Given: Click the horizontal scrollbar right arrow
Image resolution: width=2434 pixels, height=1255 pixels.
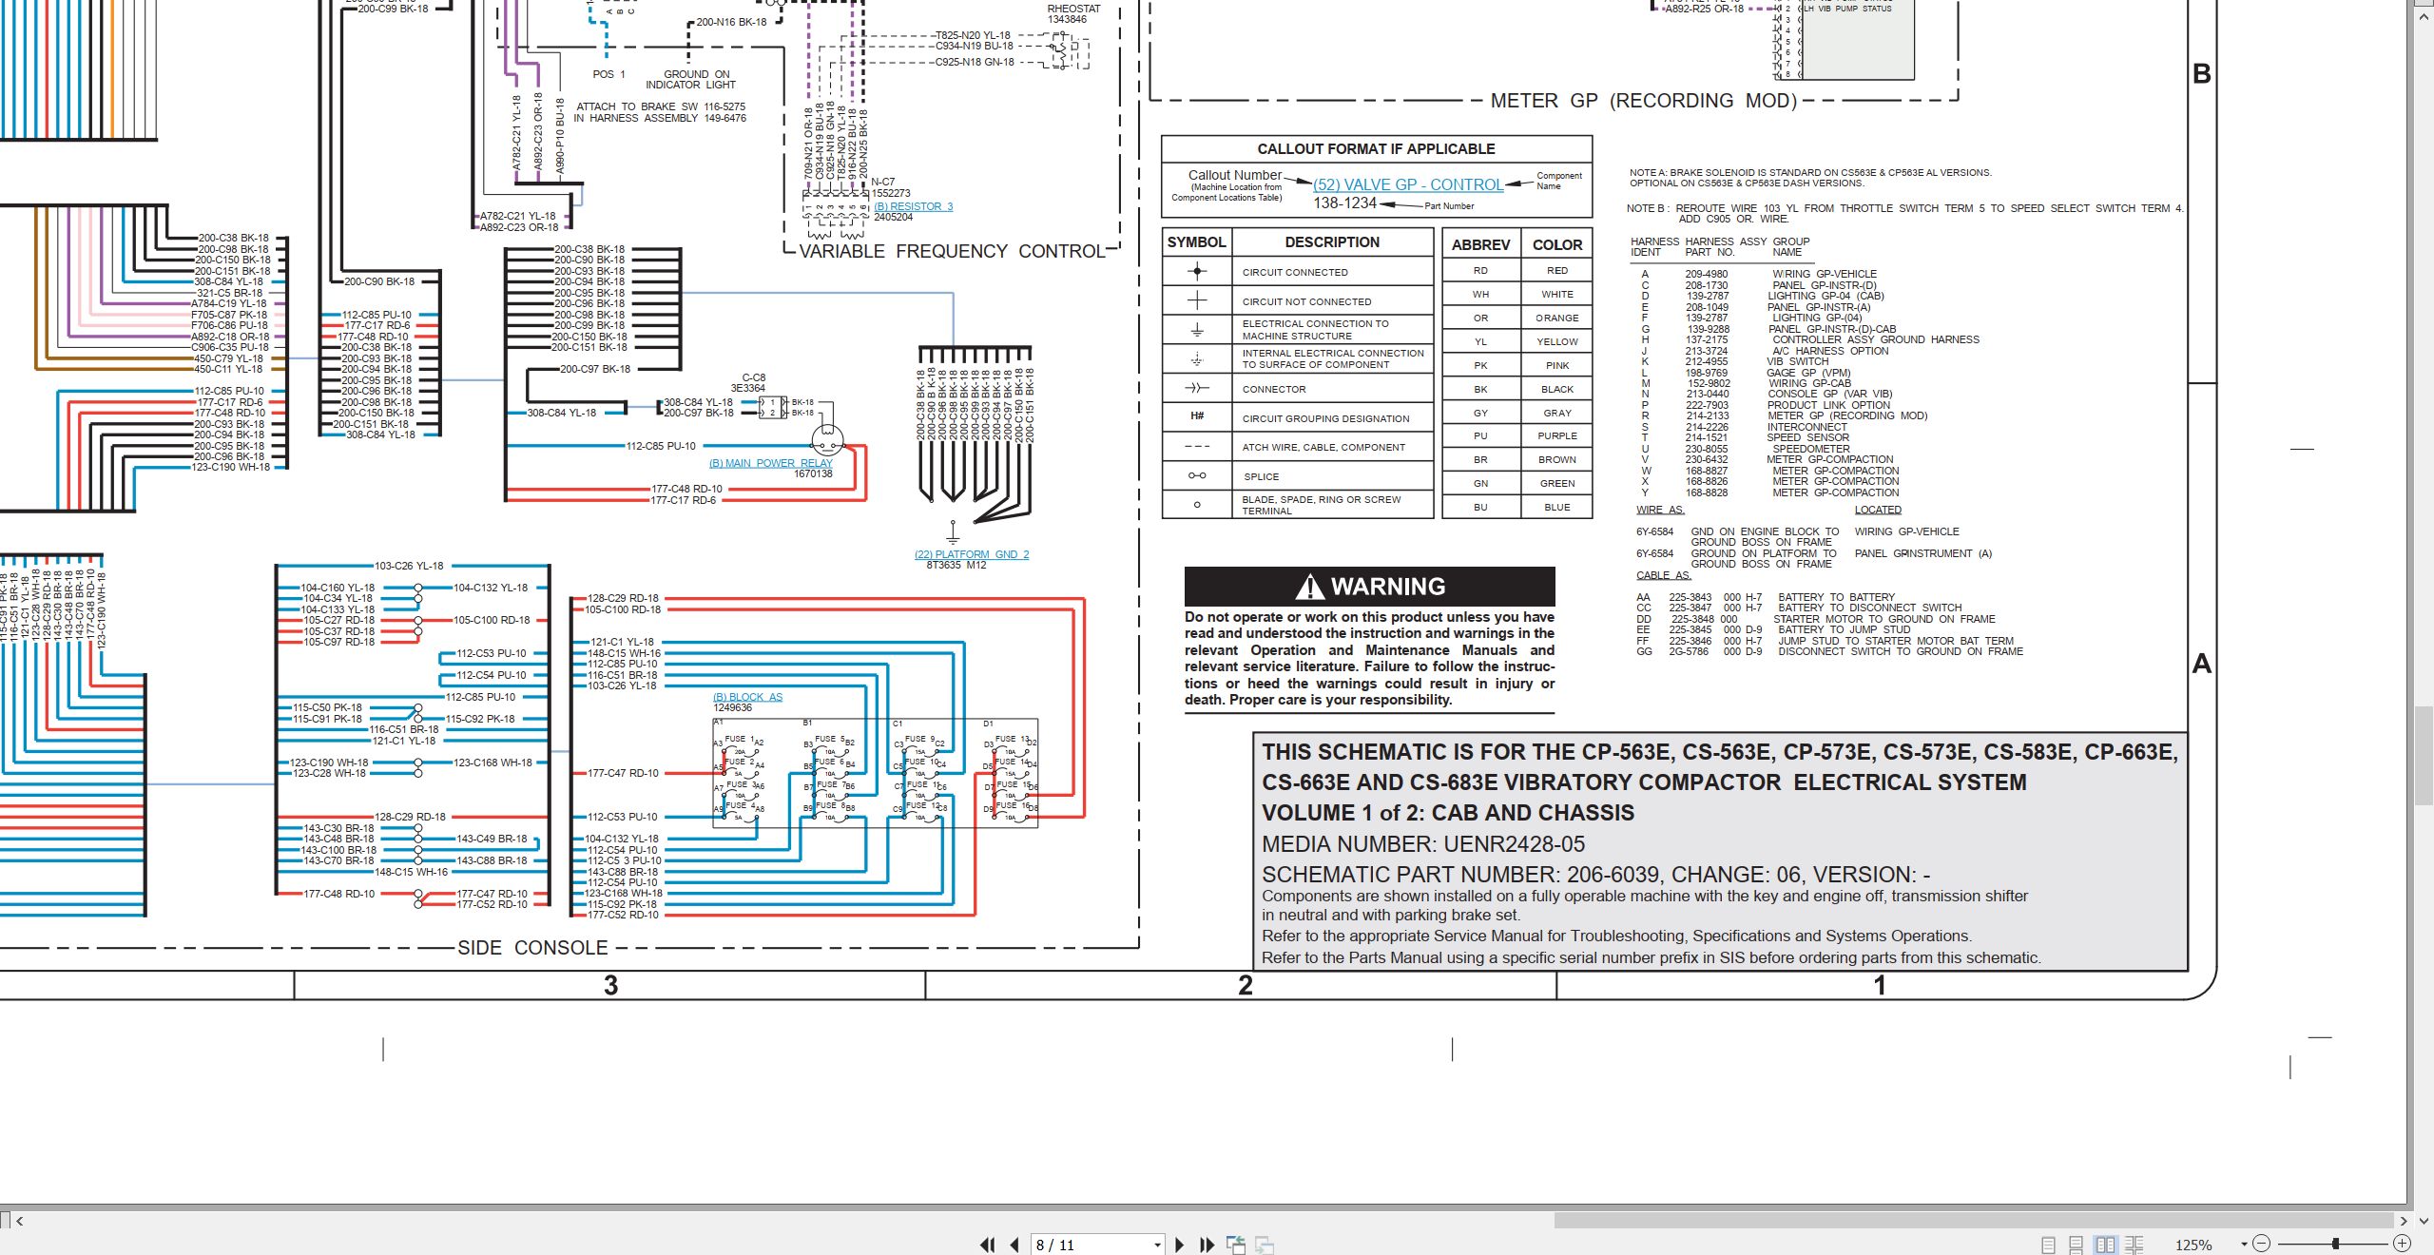Looking at the screenshot, I should [2404, 1220].
